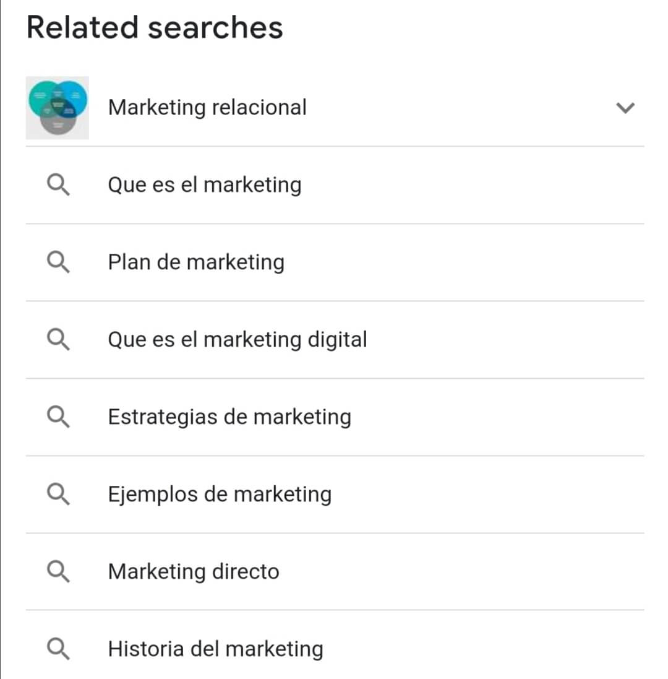This screenshot has height=679, width=668.
Task: Click search icon beside Que es el marketing
Action: click(58, 185)
